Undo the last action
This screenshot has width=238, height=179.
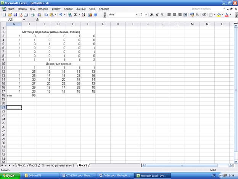click(61, 15)
